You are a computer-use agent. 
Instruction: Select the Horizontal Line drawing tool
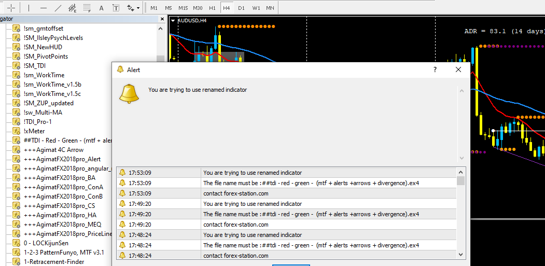tap(44, 7)
